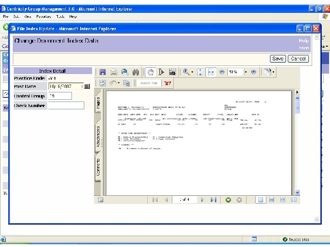The width and height of the screenshot is (330, 247).
Task: Click the Check Number input field
Action: click(66, 106)
